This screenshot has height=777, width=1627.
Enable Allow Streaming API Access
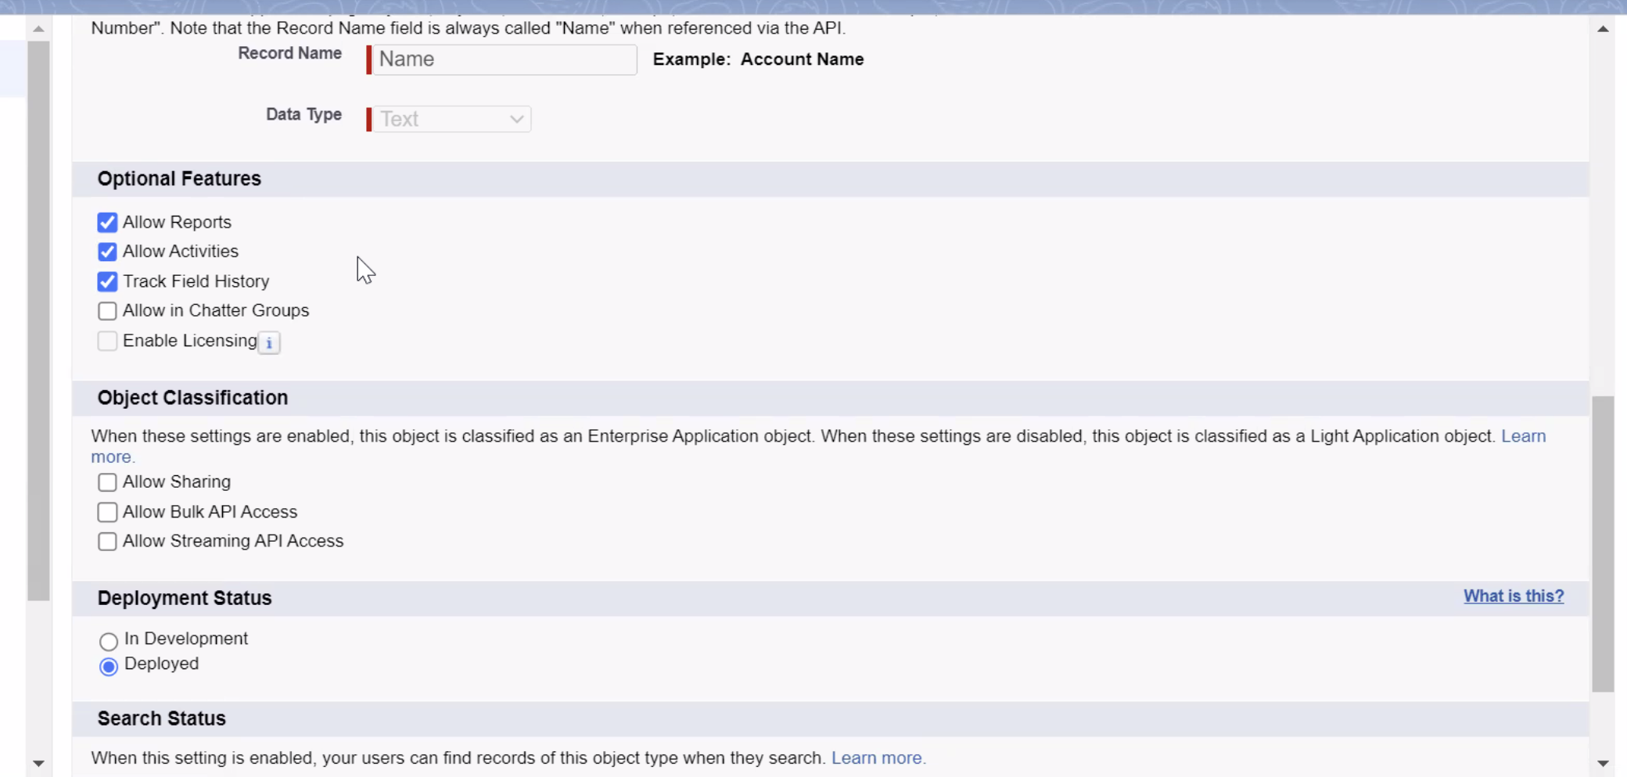tap(107, 541)
